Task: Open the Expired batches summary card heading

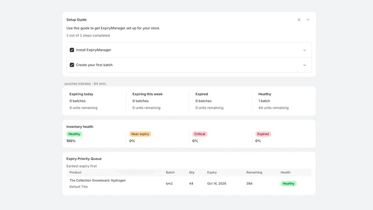Action: (202, 94)
